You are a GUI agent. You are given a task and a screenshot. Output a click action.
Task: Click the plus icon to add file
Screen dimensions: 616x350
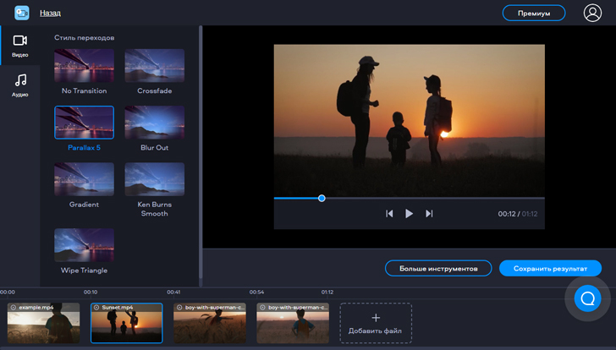376,317
